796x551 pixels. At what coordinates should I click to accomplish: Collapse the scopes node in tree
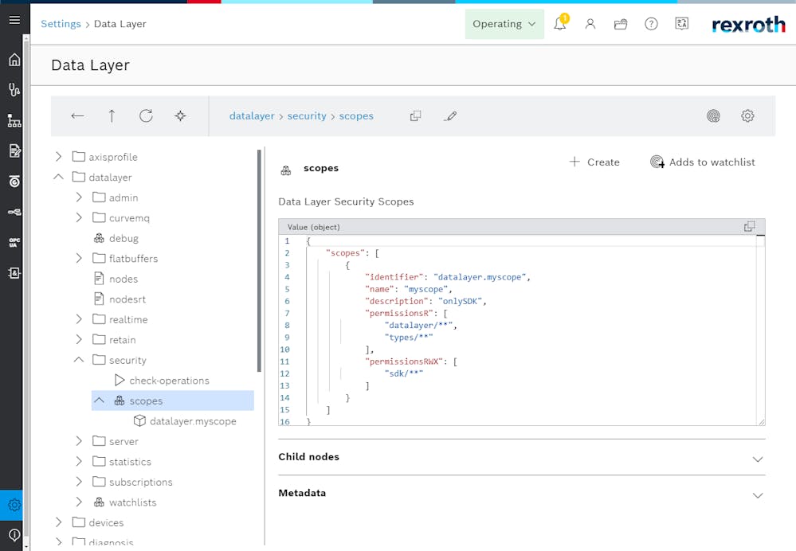99,401
